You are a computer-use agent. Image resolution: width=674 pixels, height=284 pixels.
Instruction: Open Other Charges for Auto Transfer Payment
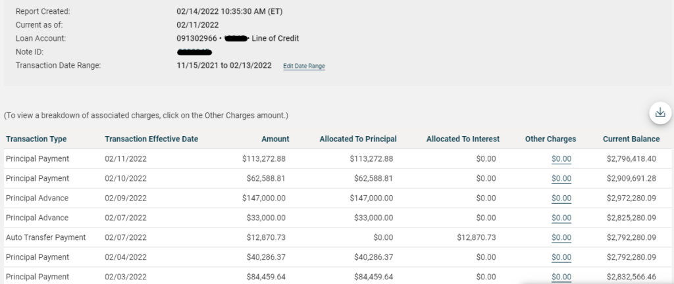point(561,237)
